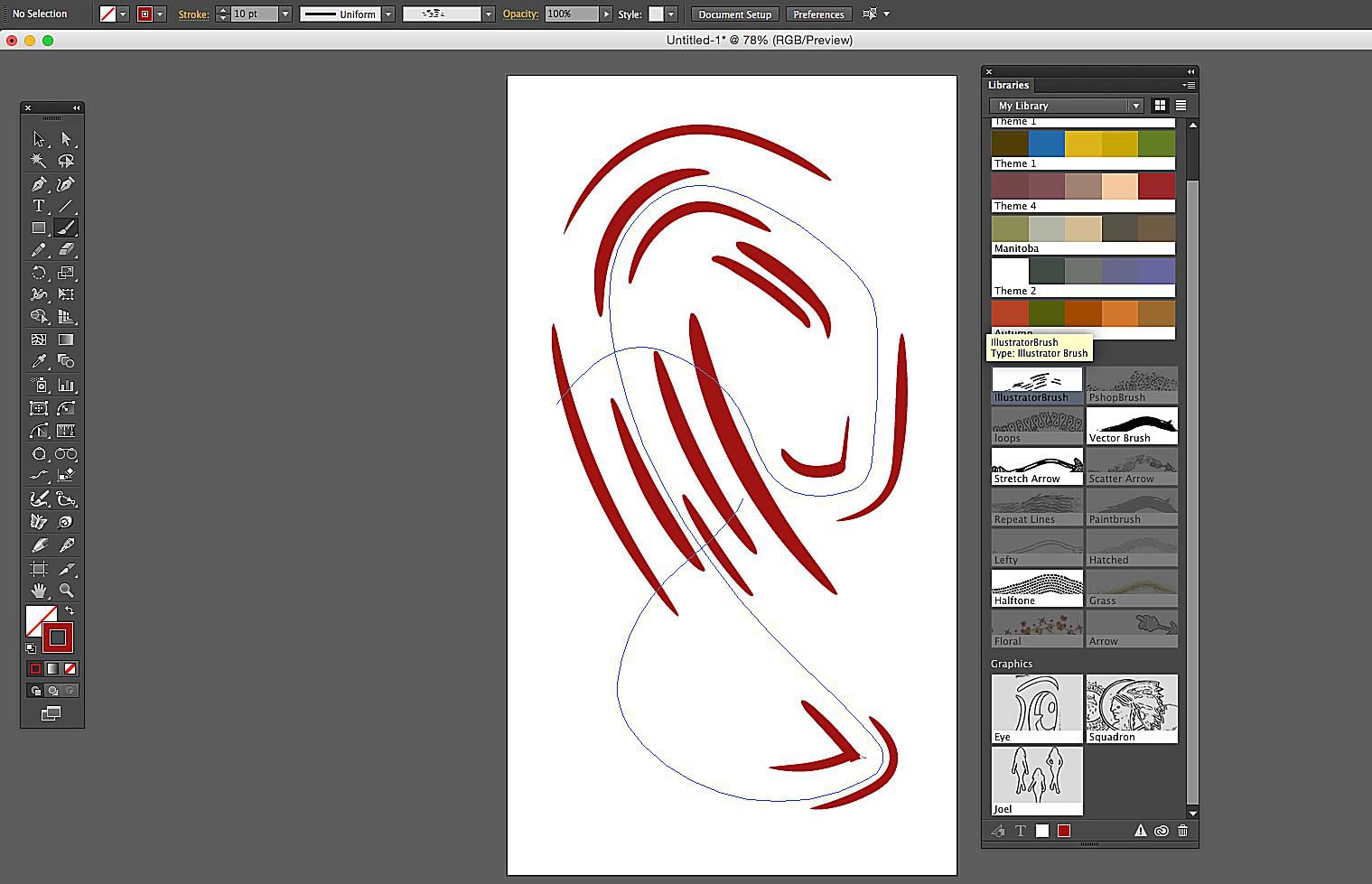The width and height of the screenshot is (1372, 884).
Task: Switch to the Libraries tab
Action: click(x=1008, y=85)
